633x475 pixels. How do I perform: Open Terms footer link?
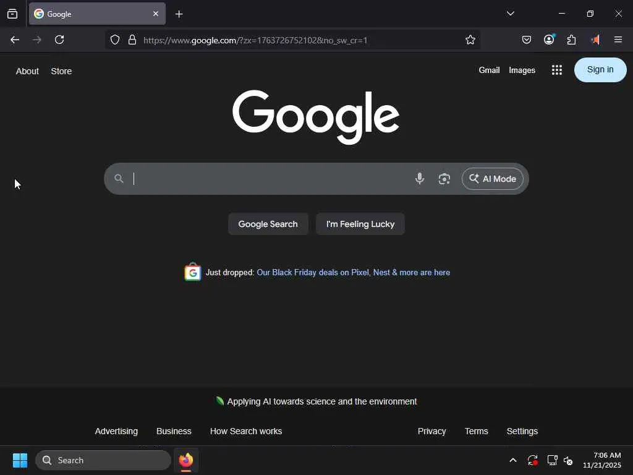click(x=476, y=431)
